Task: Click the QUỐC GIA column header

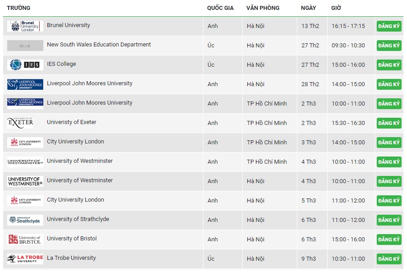Action: [x=220, y=8]
